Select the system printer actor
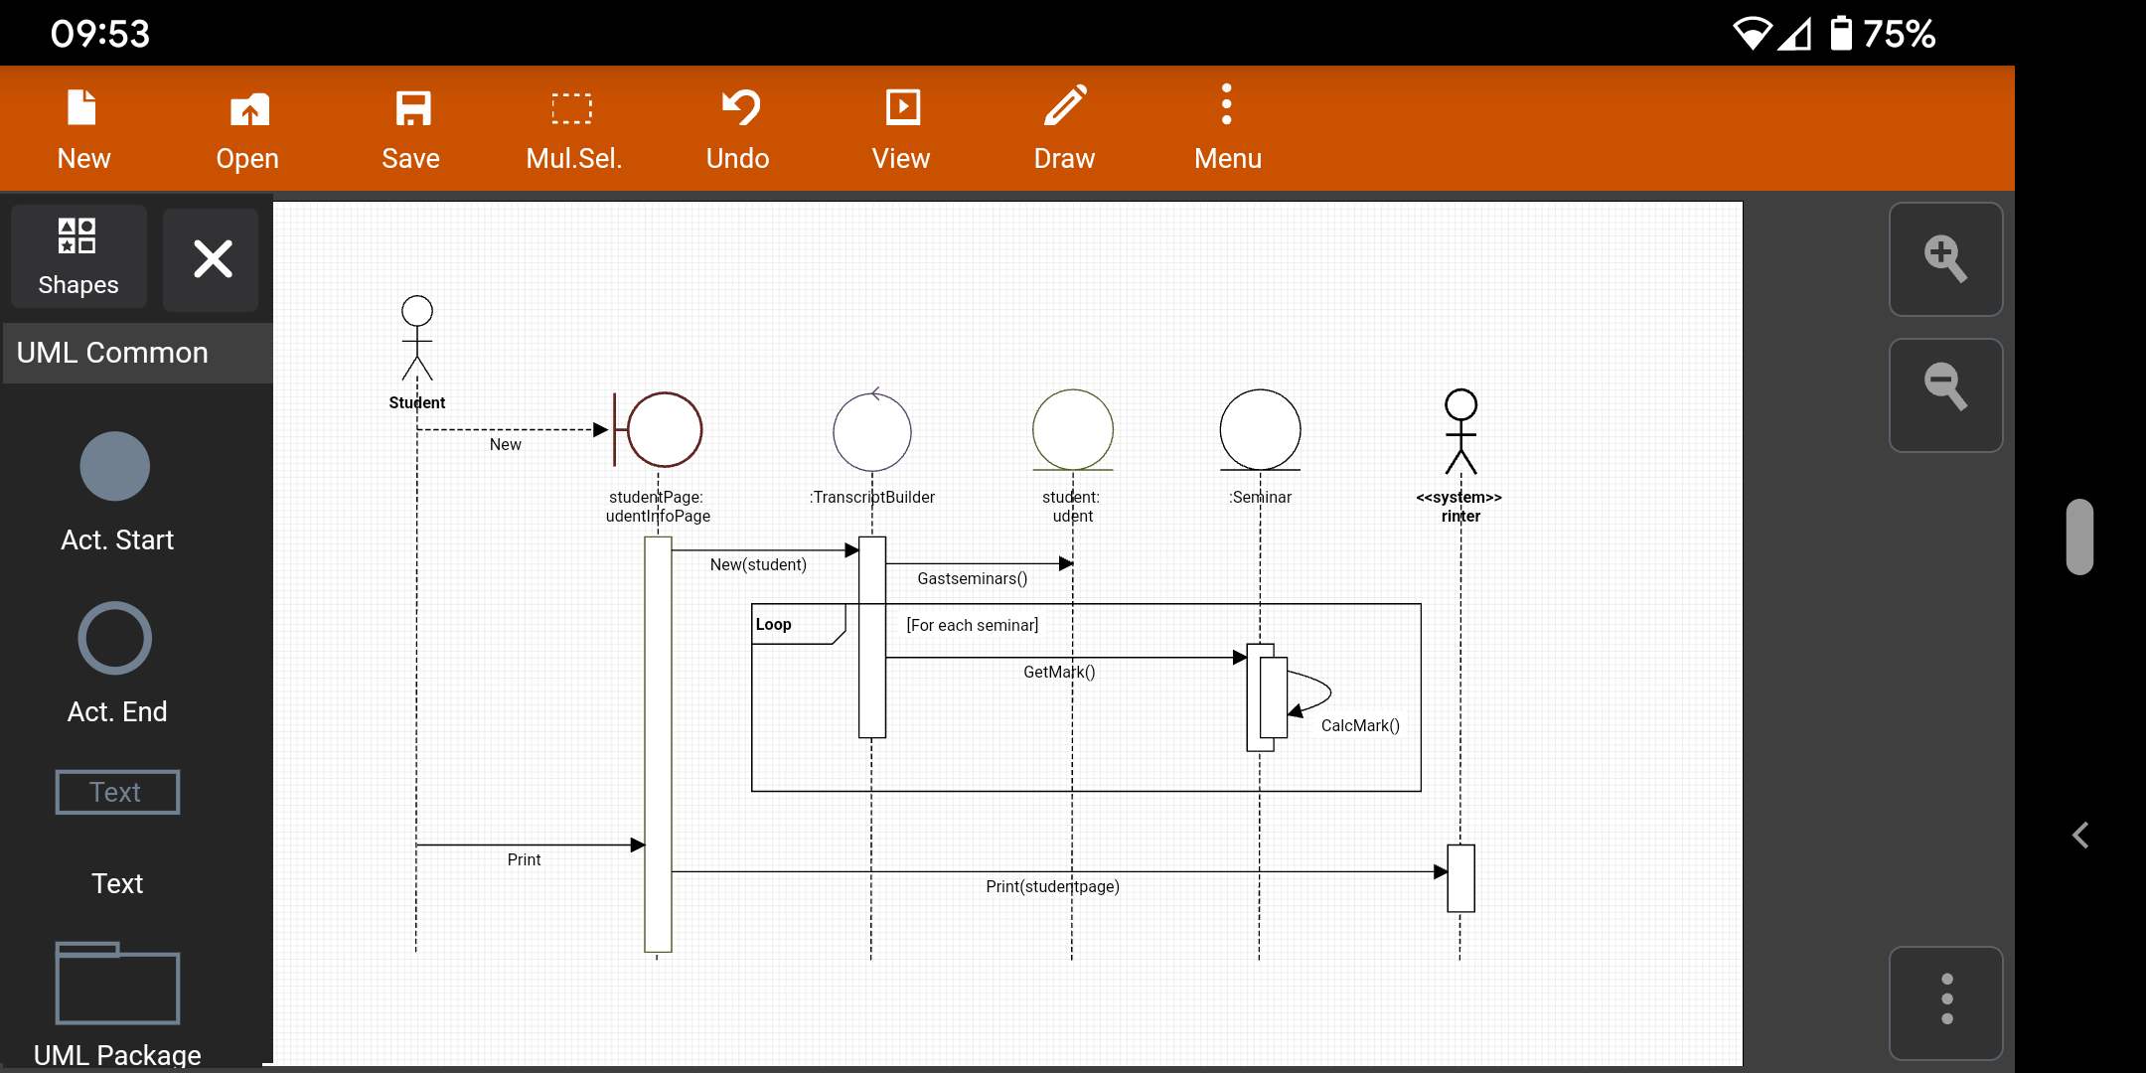 tap(1460, 431)
